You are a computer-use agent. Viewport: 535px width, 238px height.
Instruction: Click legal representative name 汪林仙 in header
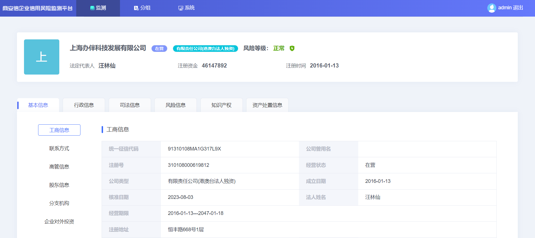107,66
